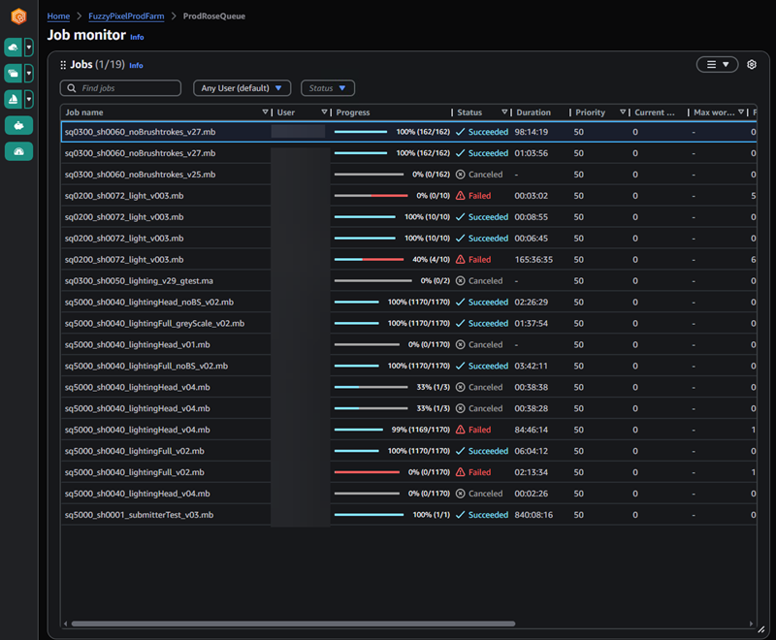776x640 pixels.
Task: Open the Info link next to Job monitor
Action: point(137,37)
